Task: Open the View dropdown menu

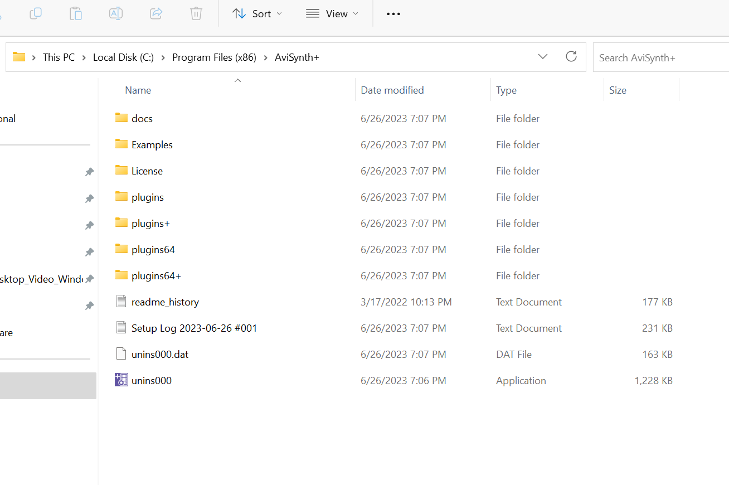Action: click(x=332, y=13)
